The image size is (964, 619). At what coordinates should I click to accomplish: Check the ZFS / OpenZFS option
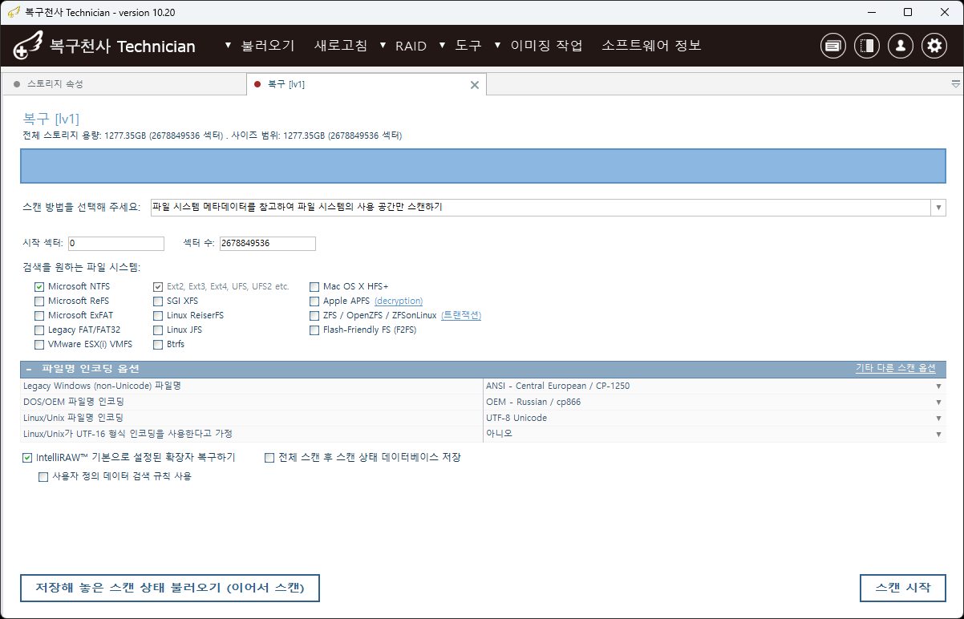point(314,315)
